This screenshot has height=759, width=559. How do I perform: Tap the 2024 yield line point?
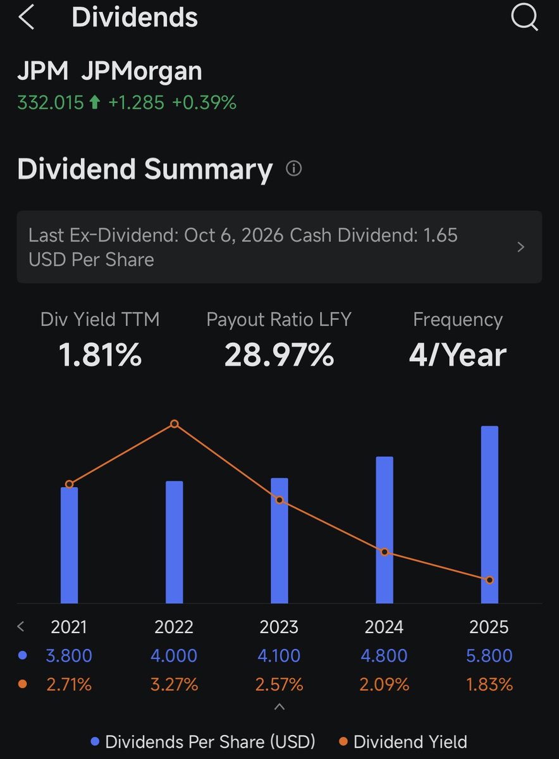click(384, 552)
